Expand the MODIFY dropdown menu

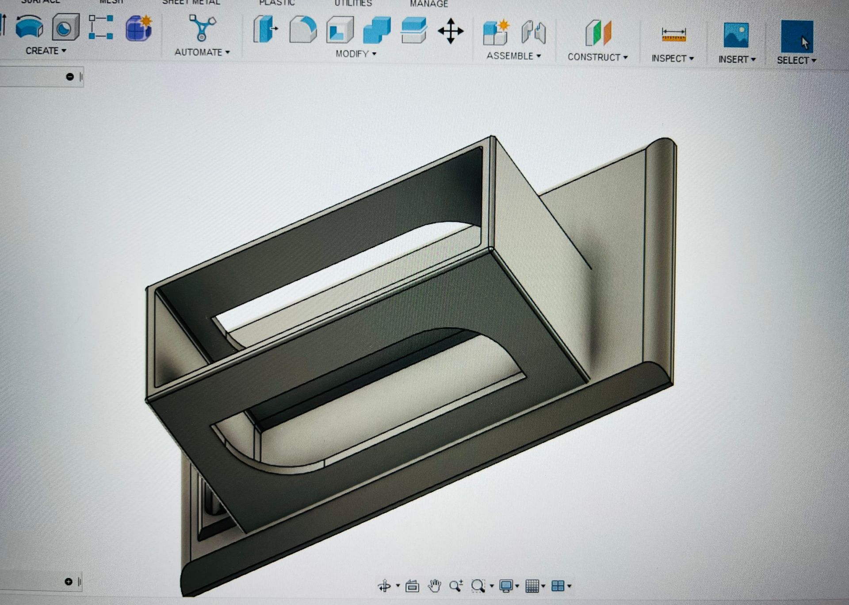tap(356, 54)
